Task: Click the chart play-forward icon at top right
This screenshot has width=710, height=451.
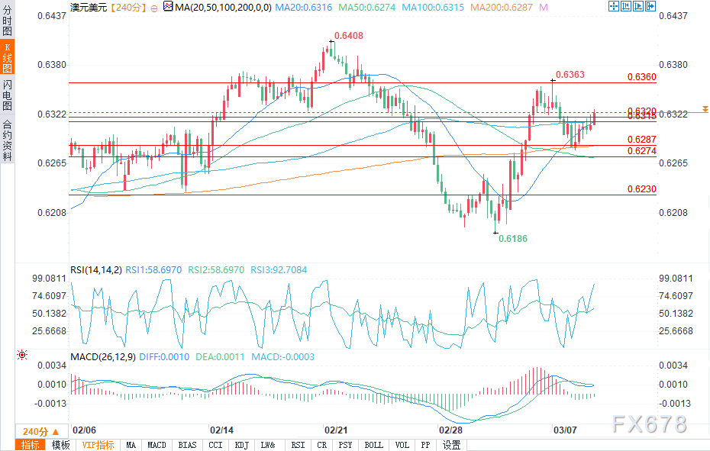Action: tap(638, 6)
